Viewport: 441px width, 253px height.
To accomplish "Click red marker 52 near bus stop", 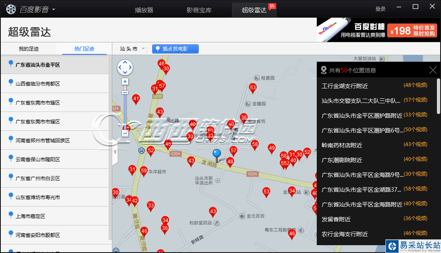I will pos(151,151).
